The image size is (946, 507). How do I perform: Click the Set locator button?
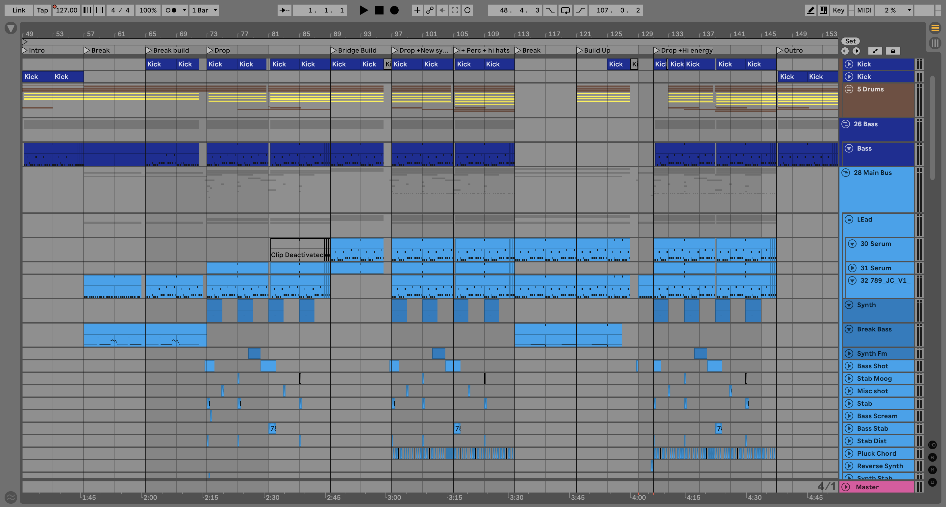851,41
